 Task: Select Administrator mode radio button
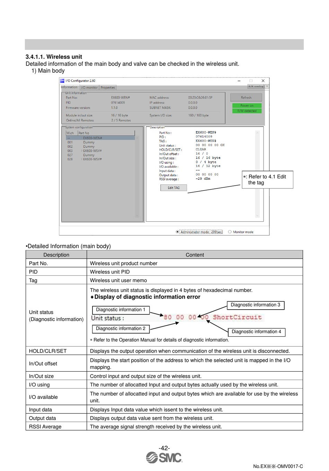point(178,232)
